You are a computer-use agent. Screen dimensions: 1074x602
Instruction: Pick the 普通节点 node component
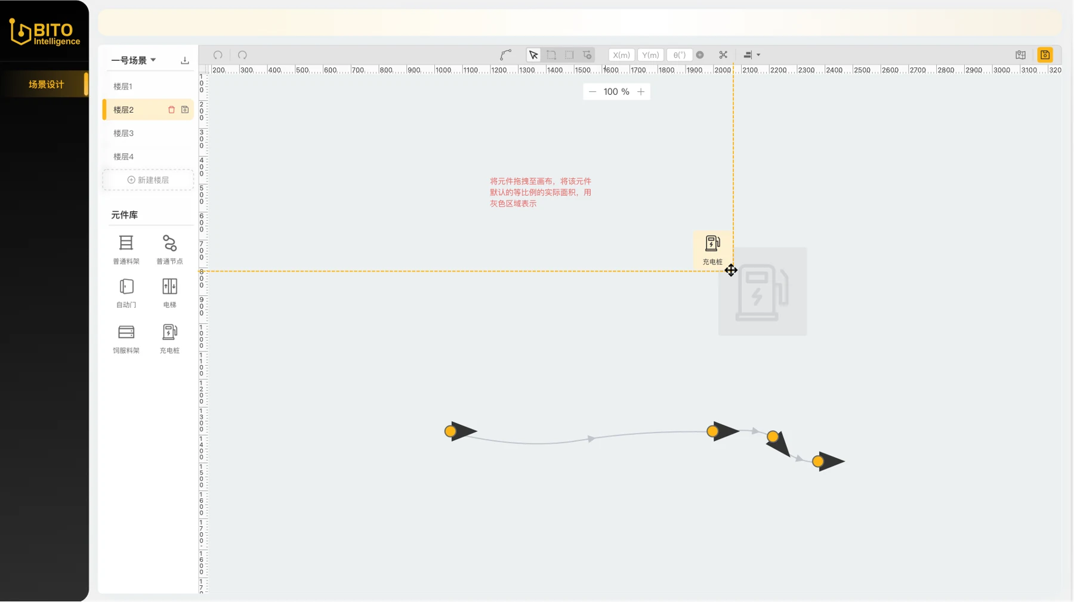pyautogui.click(x=169, y=249)
